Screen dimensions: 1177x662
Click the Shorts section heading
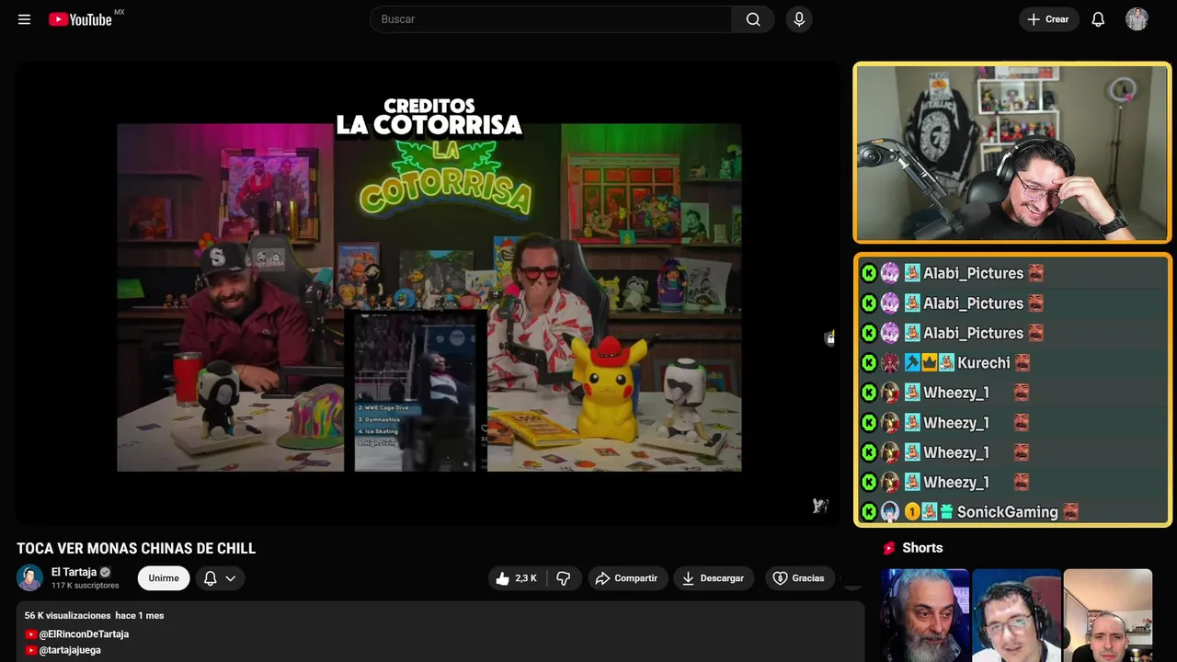922,548
